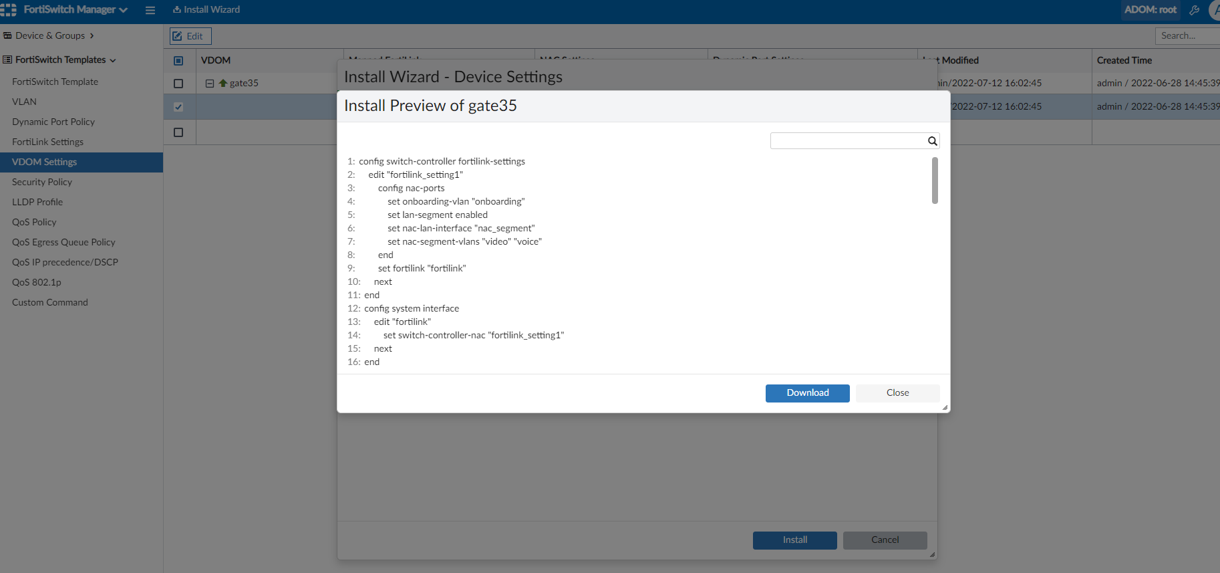The width and height of the screenshot is (1220, 573).
Task: Open Custom Command item
Action: [x=50, y=302]
